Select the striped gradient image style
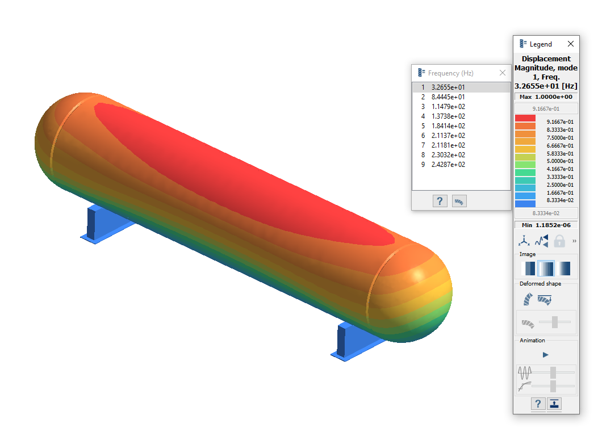The image size is (598, 436). (x=546, y=269)
